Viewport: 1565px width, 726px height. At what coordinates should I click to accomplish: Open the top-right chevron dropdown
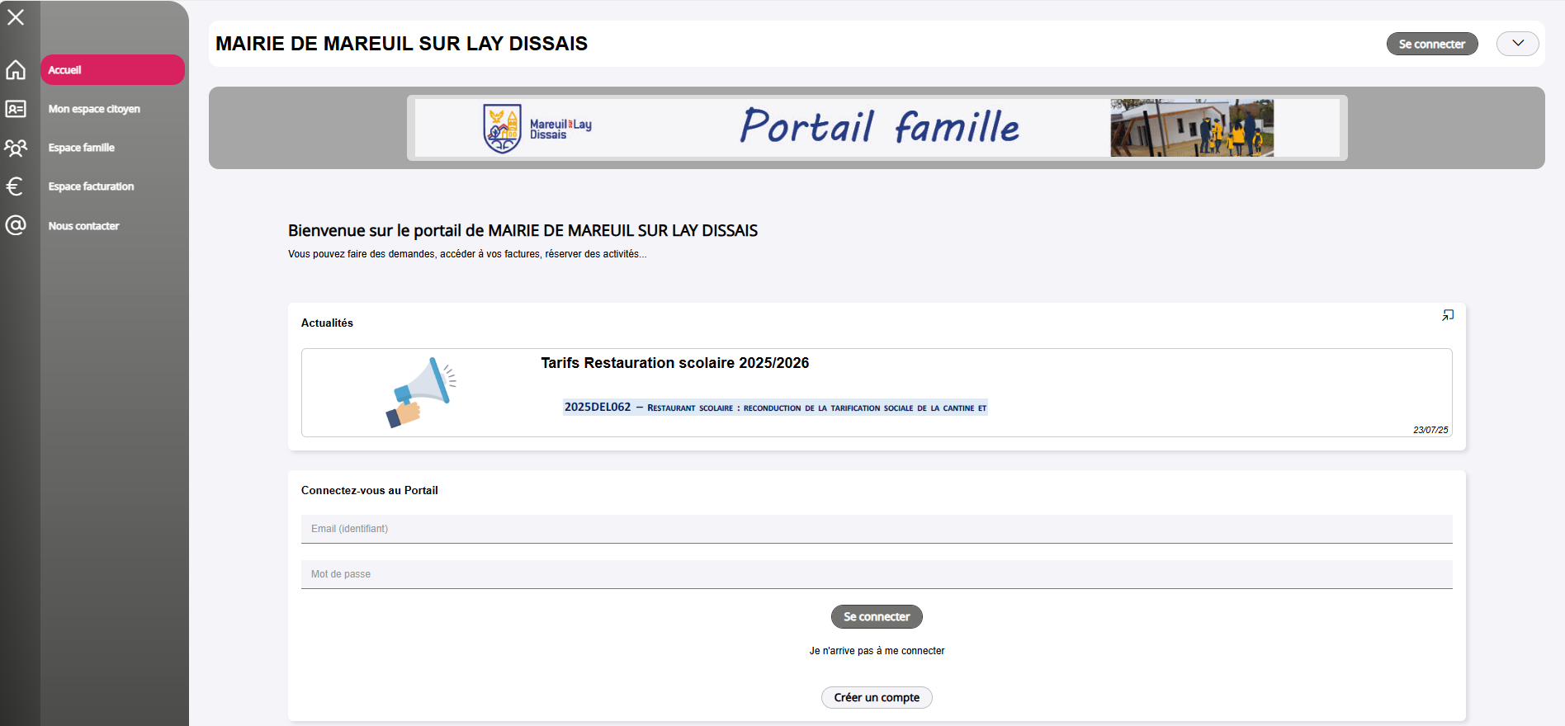(1517, 44)
